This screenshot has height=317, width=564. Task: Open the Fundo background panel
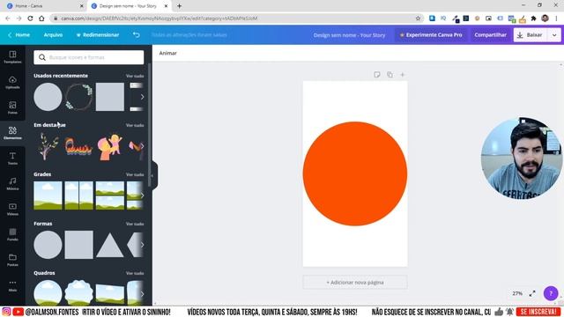12,234
